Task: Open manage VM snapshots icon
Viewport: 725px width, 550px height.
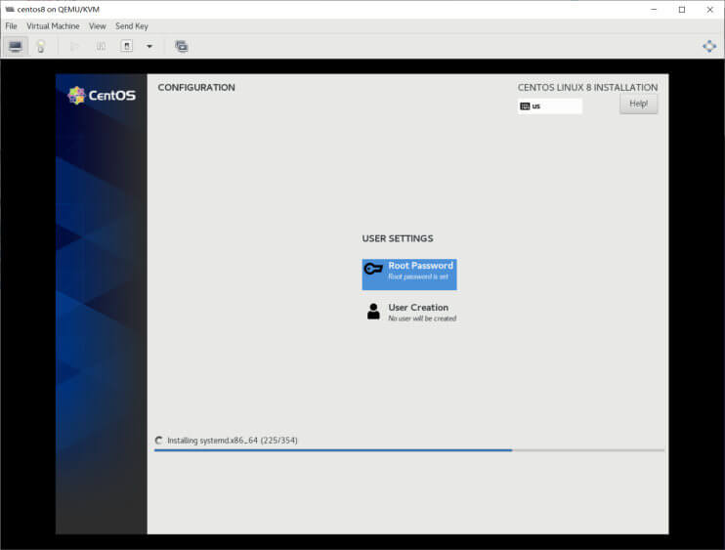Action: [182, 46]
